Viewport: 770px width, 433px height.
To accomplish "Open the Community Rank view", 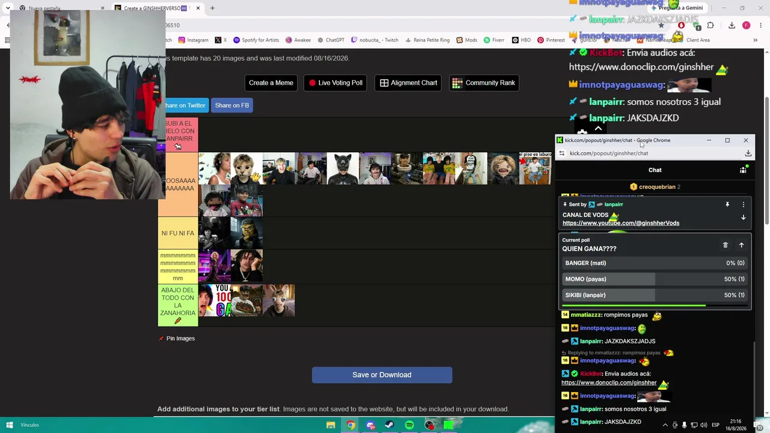I will tap(484, 83).
